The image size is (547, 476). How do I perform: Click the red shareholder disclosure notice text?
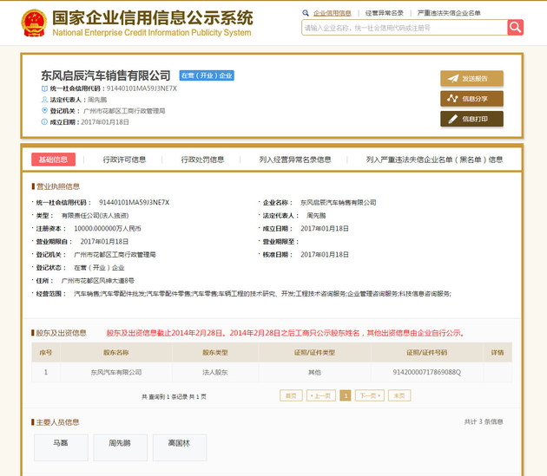tap(286, 333)
